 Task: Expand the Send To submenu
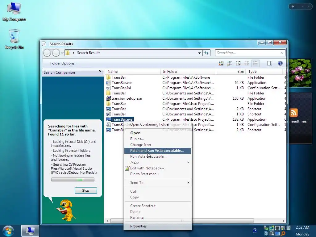(x=188, y=183)
